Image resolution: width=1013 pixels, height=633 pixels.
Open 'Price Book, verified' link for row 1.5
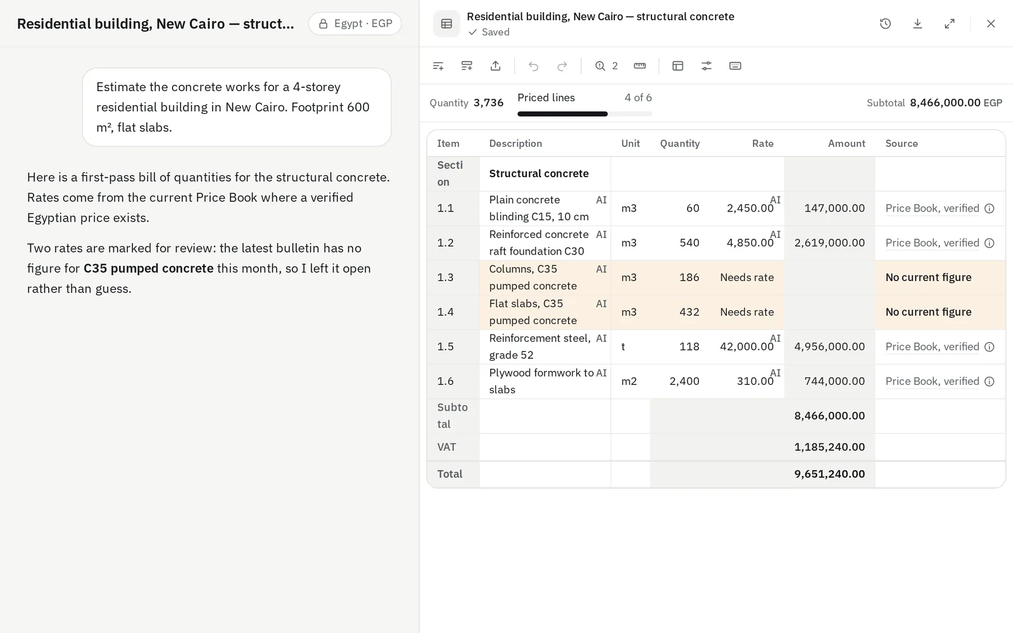point(932,347)
